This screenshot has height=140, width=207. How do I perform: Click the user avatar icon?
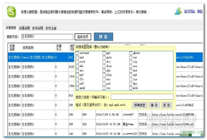click(178, 11)
